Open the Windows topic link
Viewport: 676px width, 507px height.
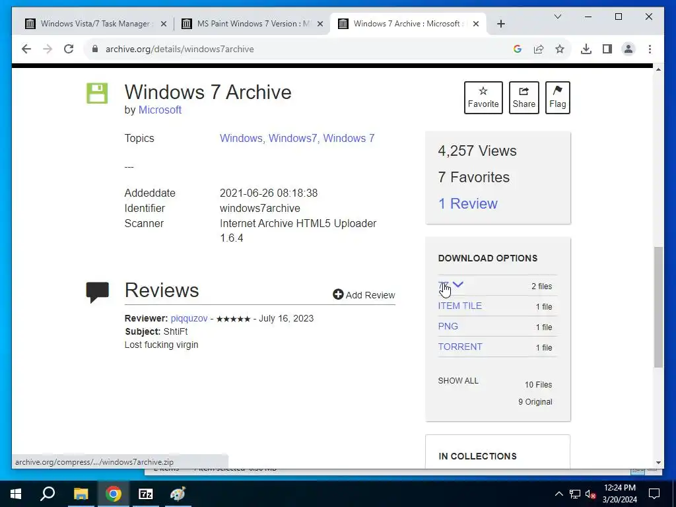(241, 139)
